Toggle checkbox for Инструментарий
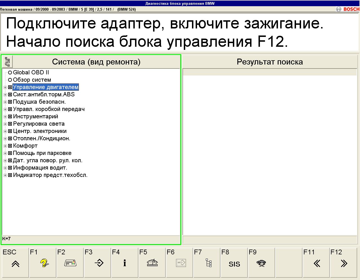Viewport: 360px width, 280px height. 10,117
